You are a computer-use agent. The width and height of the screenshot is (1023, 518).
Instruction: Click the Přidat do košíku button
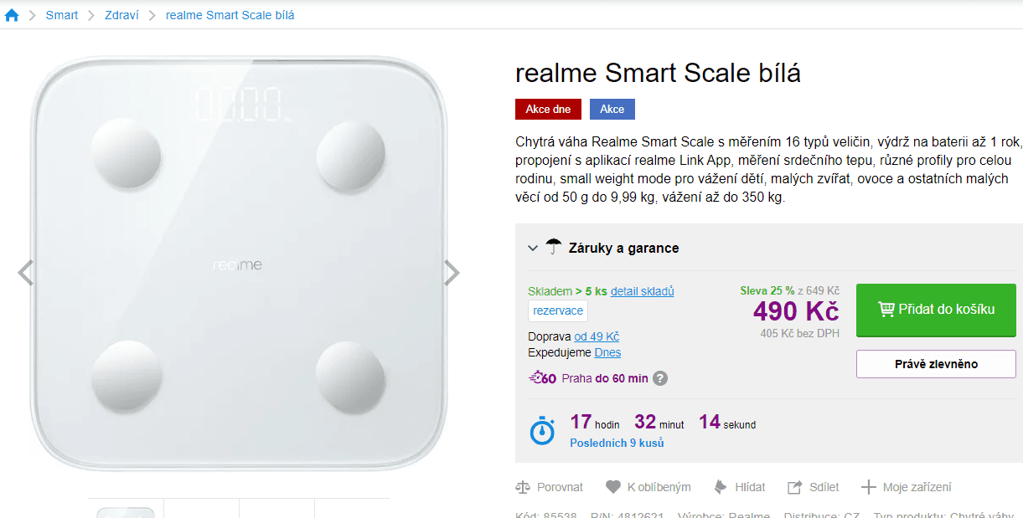pos(935,310)
